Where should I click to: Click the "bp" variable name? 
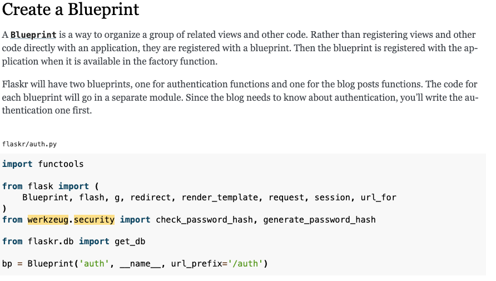click(7, 263)
